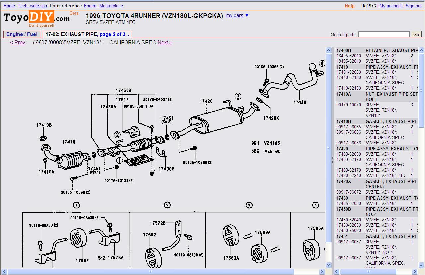Click part number 17450-62050
The image size is (425, 275).
(349, 225)
